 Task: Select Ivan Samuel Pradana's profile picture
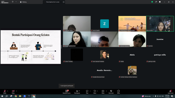[x=104, y=55]
